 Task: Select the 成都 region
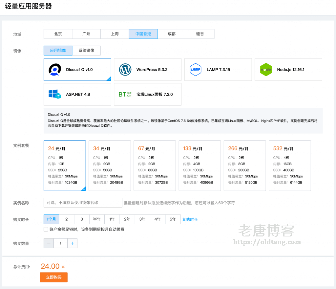pyautogui.click(x=172, y=34)
